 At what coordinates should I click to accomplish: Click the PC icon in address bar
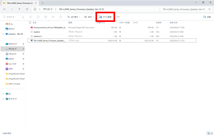(x=35, y=9)
